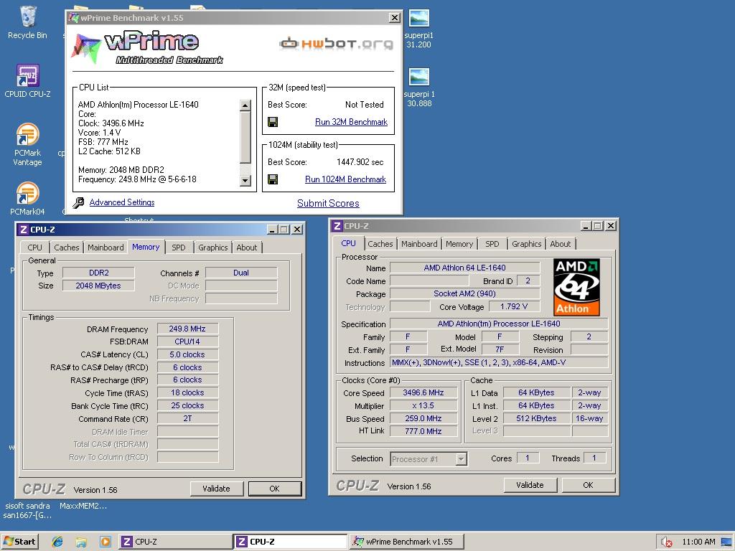Screen dimensions: 735x551
Task: Select the Mainboard tab in the Memory CPU-Z window
Action: pos(106,248)
